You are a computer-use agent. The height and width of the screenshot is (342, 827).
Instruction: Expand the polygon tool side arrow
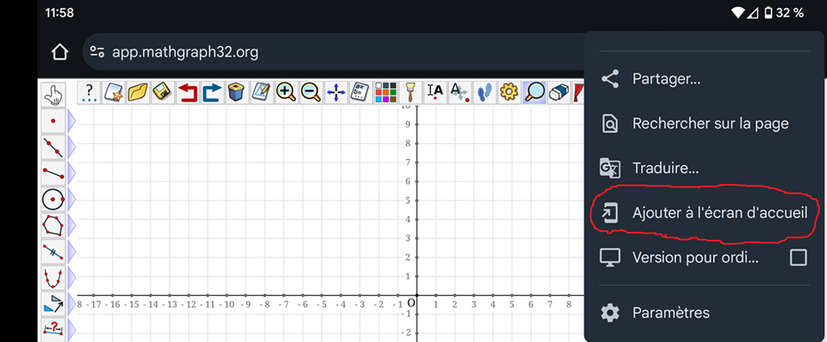[x=71, y=226]
